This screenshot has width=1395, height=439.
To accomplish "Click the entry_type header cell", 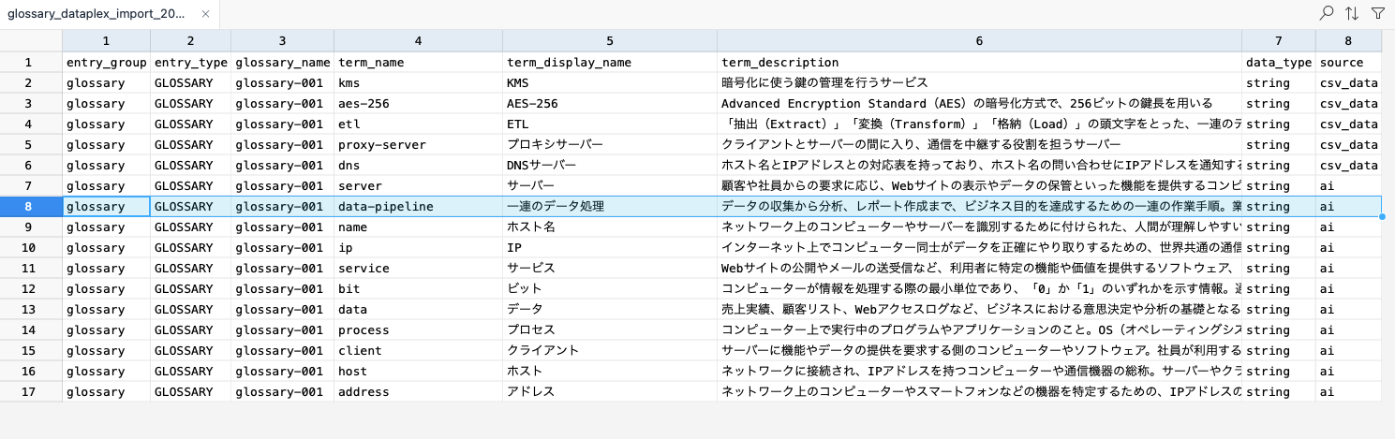I will (190, 63).
